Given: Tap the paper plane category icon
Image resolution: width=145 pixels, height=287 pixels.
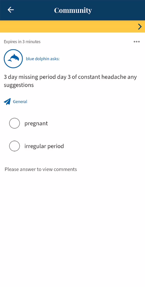Looking at the screenshot, I should (7, 102).
